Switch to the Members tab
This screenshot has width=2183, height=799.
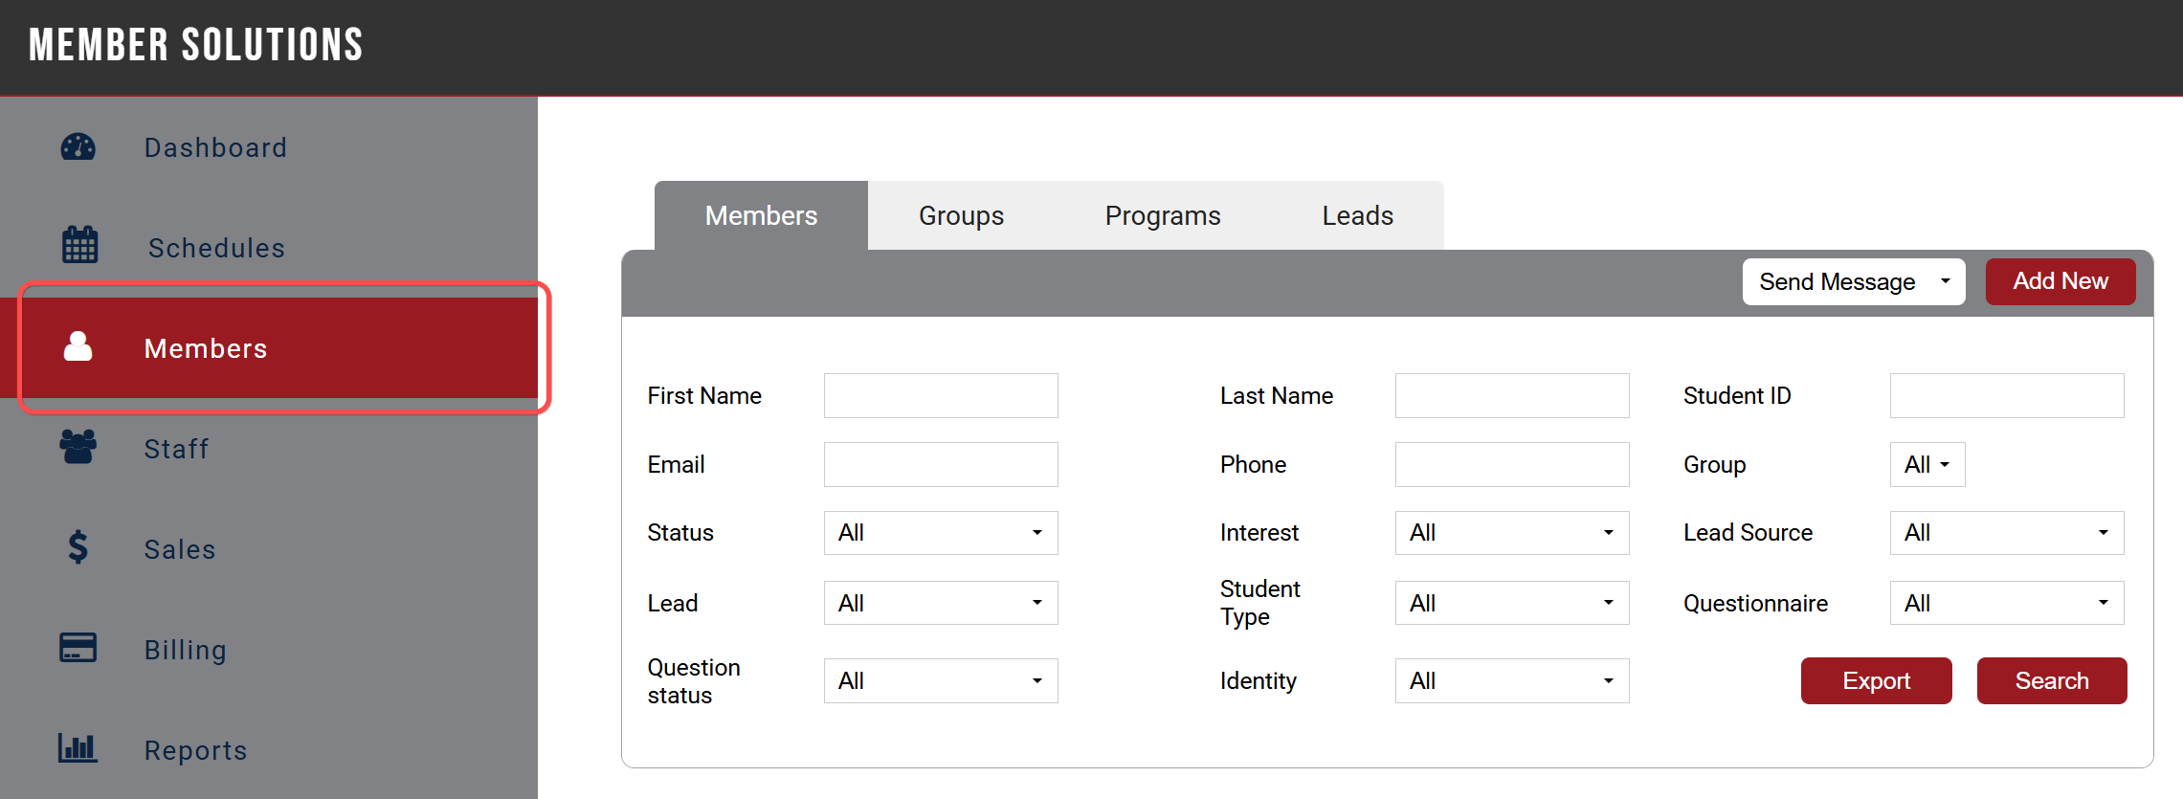click(761, 215)
